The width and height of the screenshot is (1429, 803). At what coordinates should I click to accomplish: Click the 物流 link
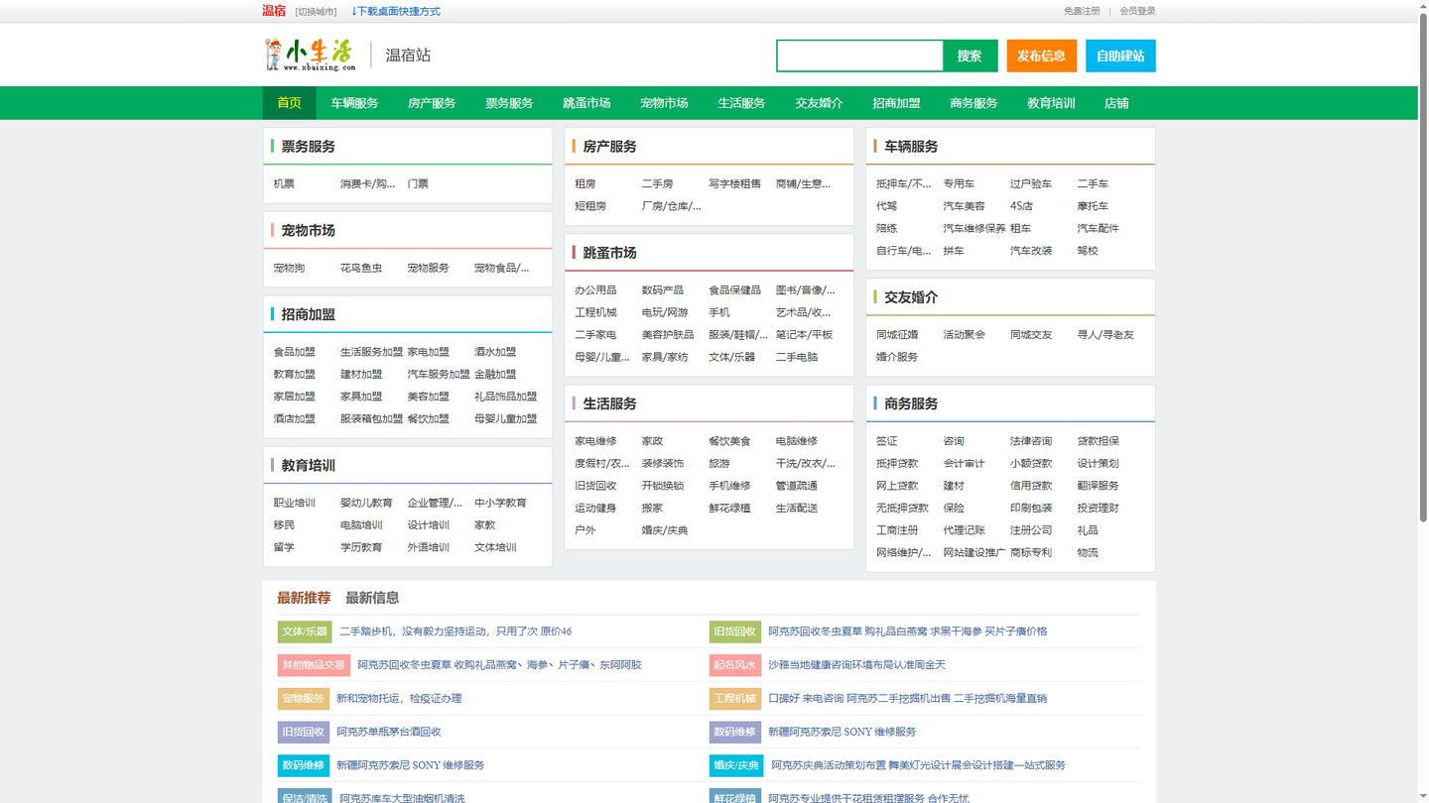pos(1088,553)
